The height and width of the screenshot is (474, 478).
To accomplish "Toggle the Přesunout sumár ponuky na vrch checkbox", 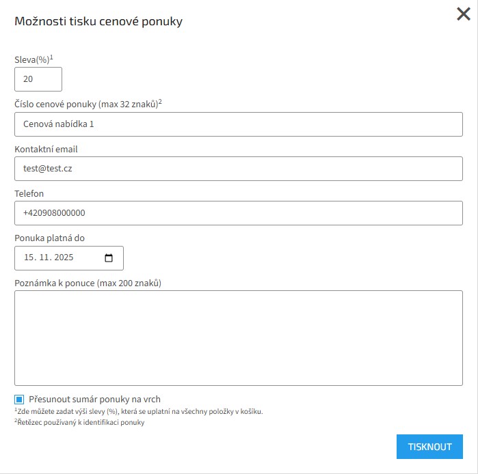I will (x=20, y=400).
